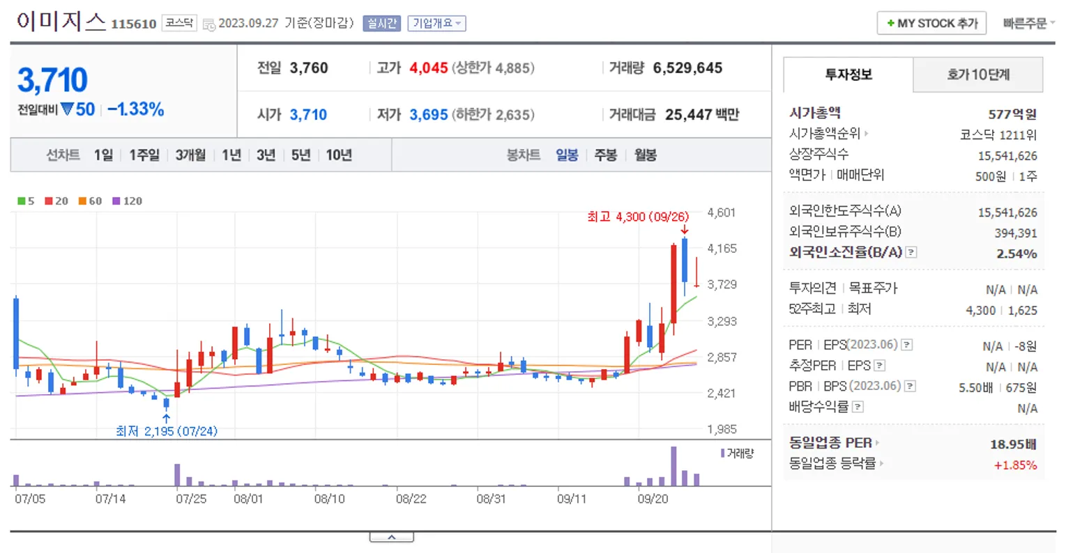Select the 1일 line chart period
The height and width of the screenshot is (553, 1066).
click(103, 155)
